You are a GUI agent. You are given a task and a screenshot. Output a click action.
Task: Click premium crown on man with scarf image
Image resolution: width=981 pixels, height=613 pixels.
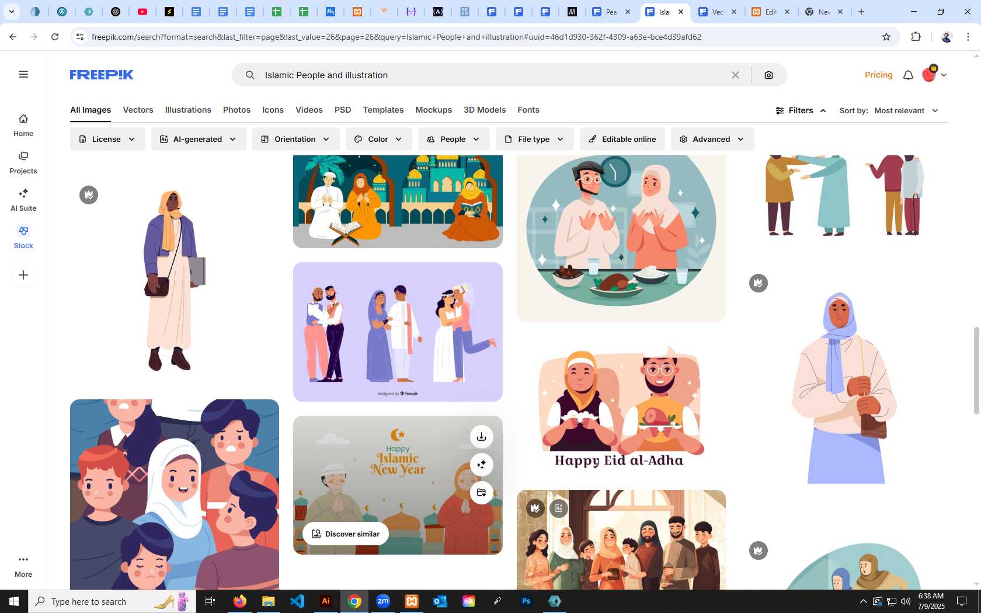tap(89, 195)
